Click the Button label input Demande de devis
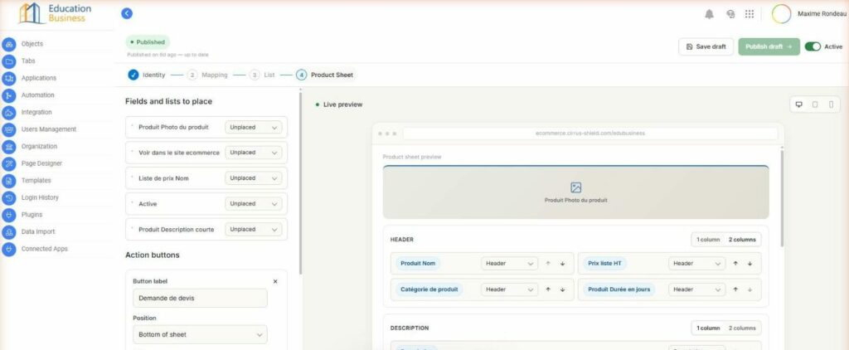Viewport: 849px width, 350px height. [200, 298]
